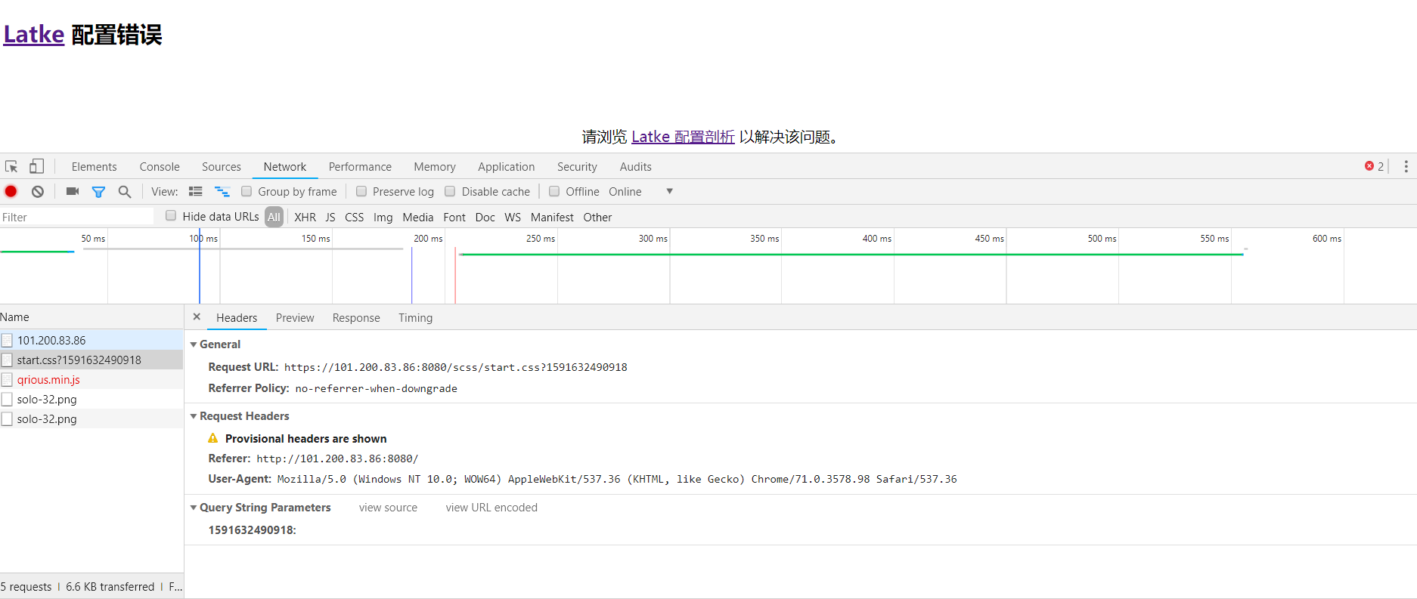Open the Online throttling dropdown
1417x599 pixels.
(x=640, y=192)
